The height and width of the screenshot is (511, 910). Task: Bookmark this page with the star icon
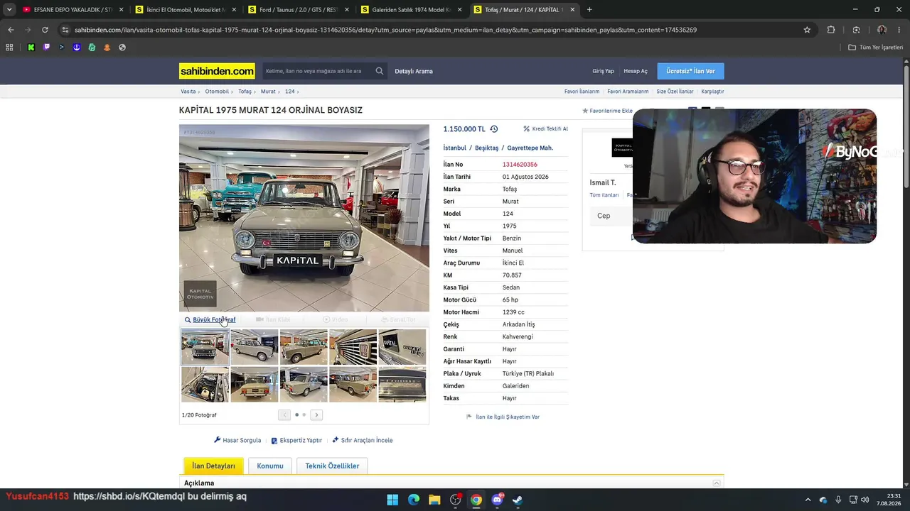click(x=807, y=30)
